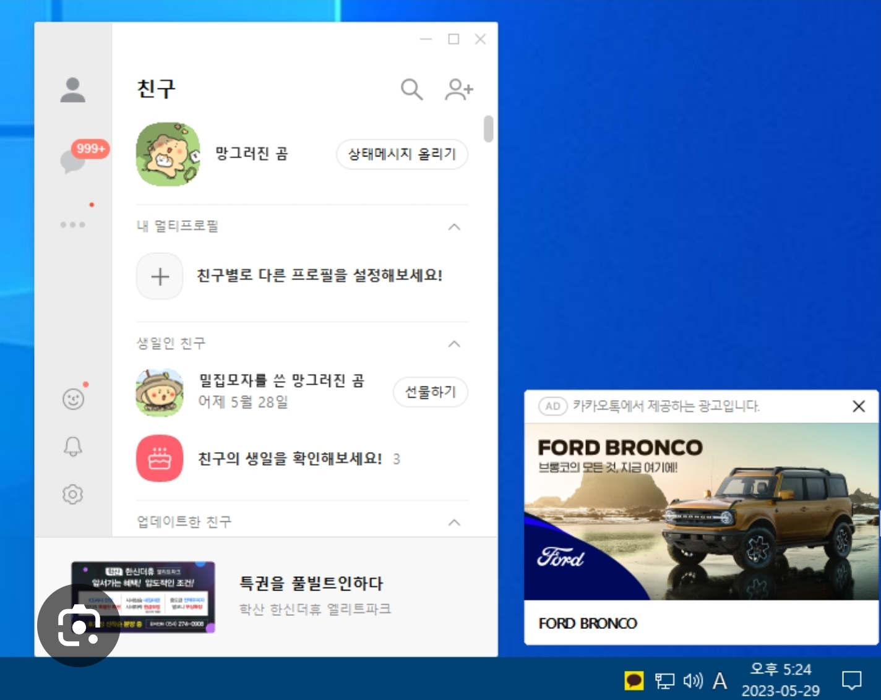Screen dimensions: 881x700
Task: Click the 선물하기 gift button
Action: pyautogui.click(x=431, y=392)
